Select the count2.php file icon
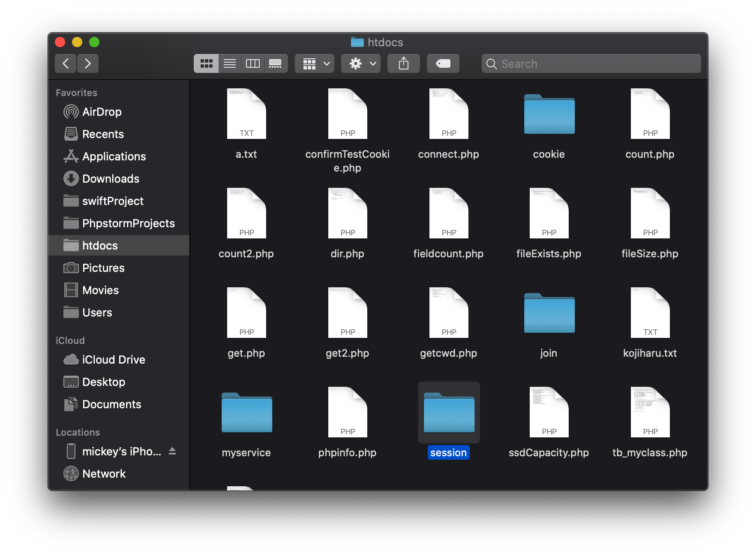756x554 pixels. 246,213
